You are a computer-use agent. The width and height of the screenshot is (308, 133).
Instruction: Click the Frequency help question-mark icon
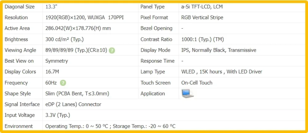click(63, 83)
